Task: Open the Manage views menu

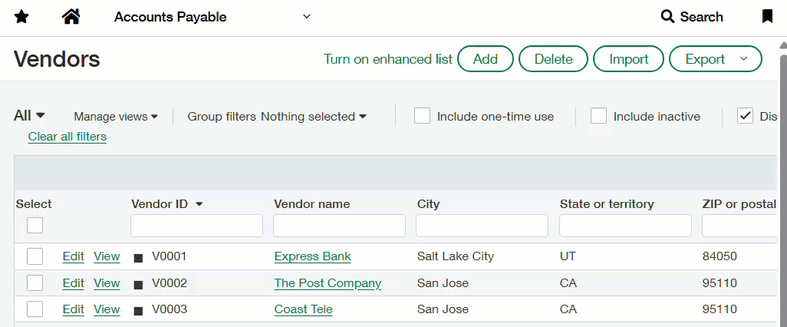Action: pos(116,117)
